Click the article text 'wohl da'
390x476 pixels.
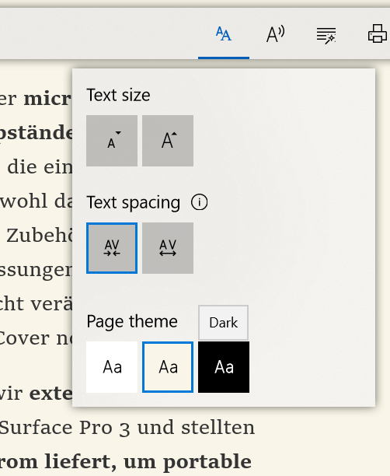tap(36, 201)
